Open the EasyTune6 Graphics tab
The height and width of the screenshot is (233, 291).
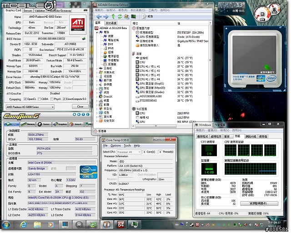[x=60, y=124]
